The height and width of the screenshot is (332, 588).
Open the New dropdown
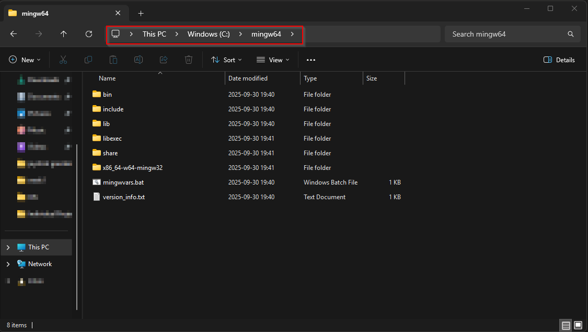click(x=25, y=60)
